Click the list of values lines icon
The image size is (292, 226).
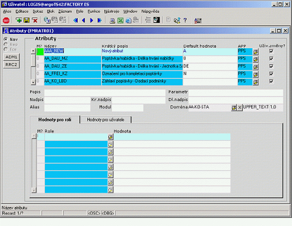tap(148, 20)
